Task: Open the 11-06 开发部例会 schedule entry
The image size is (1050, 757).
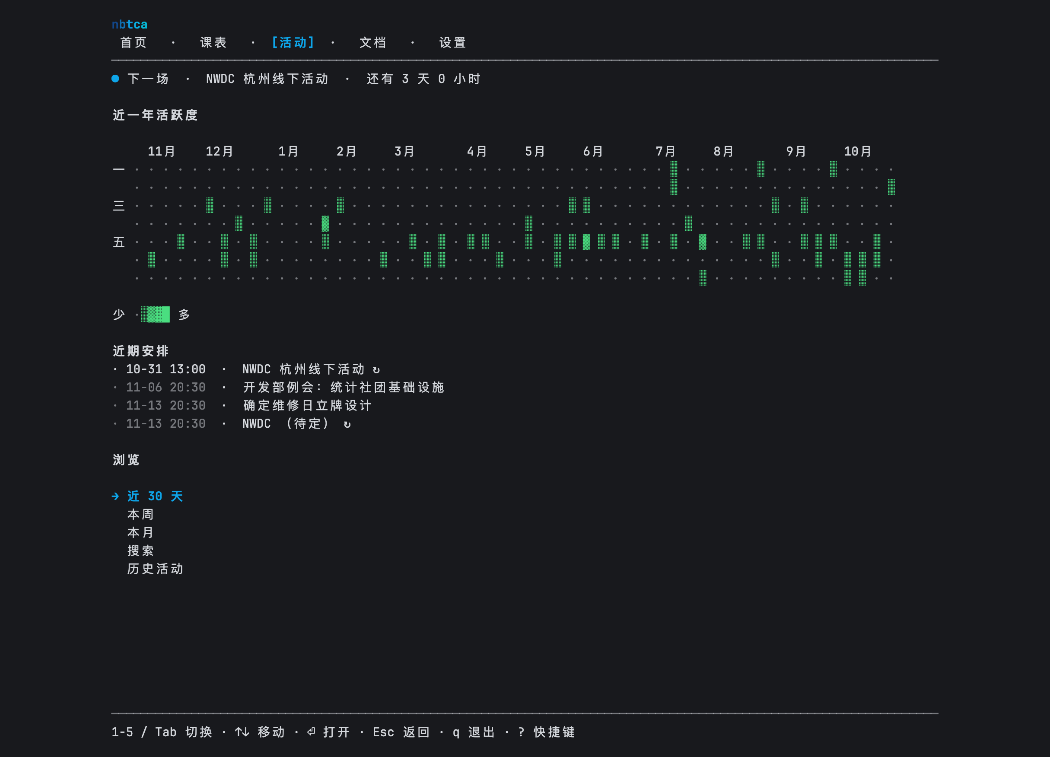Action: coord(279,388)
